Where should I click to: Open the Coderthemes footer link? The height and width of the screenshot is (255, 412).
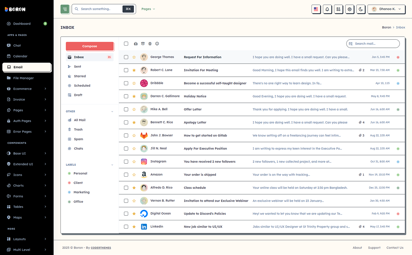coord(101,248)
